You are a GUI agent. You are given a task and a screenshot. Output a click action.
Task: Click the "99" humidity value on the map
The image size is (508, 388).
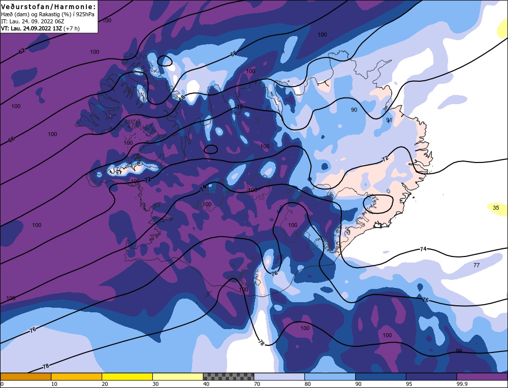click(x=459, y=351)
